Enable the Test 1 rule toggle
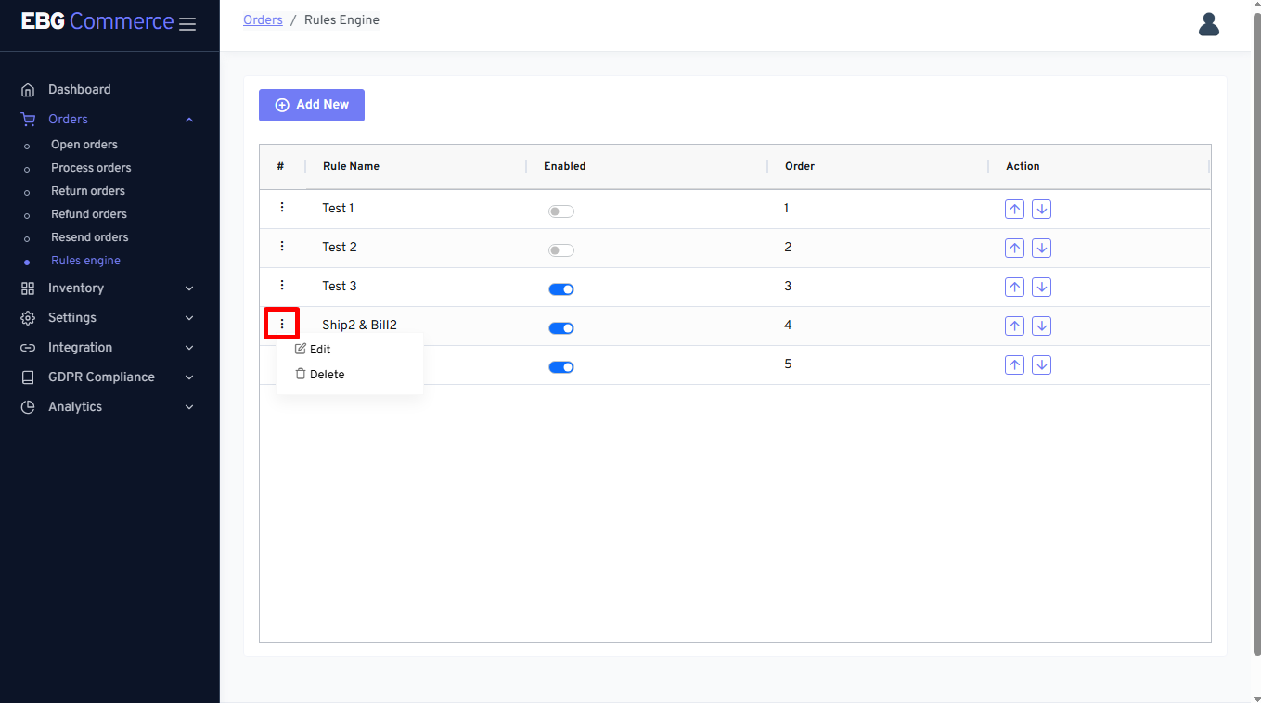Viewport: 1261px width, 703px height. point(560,211)
